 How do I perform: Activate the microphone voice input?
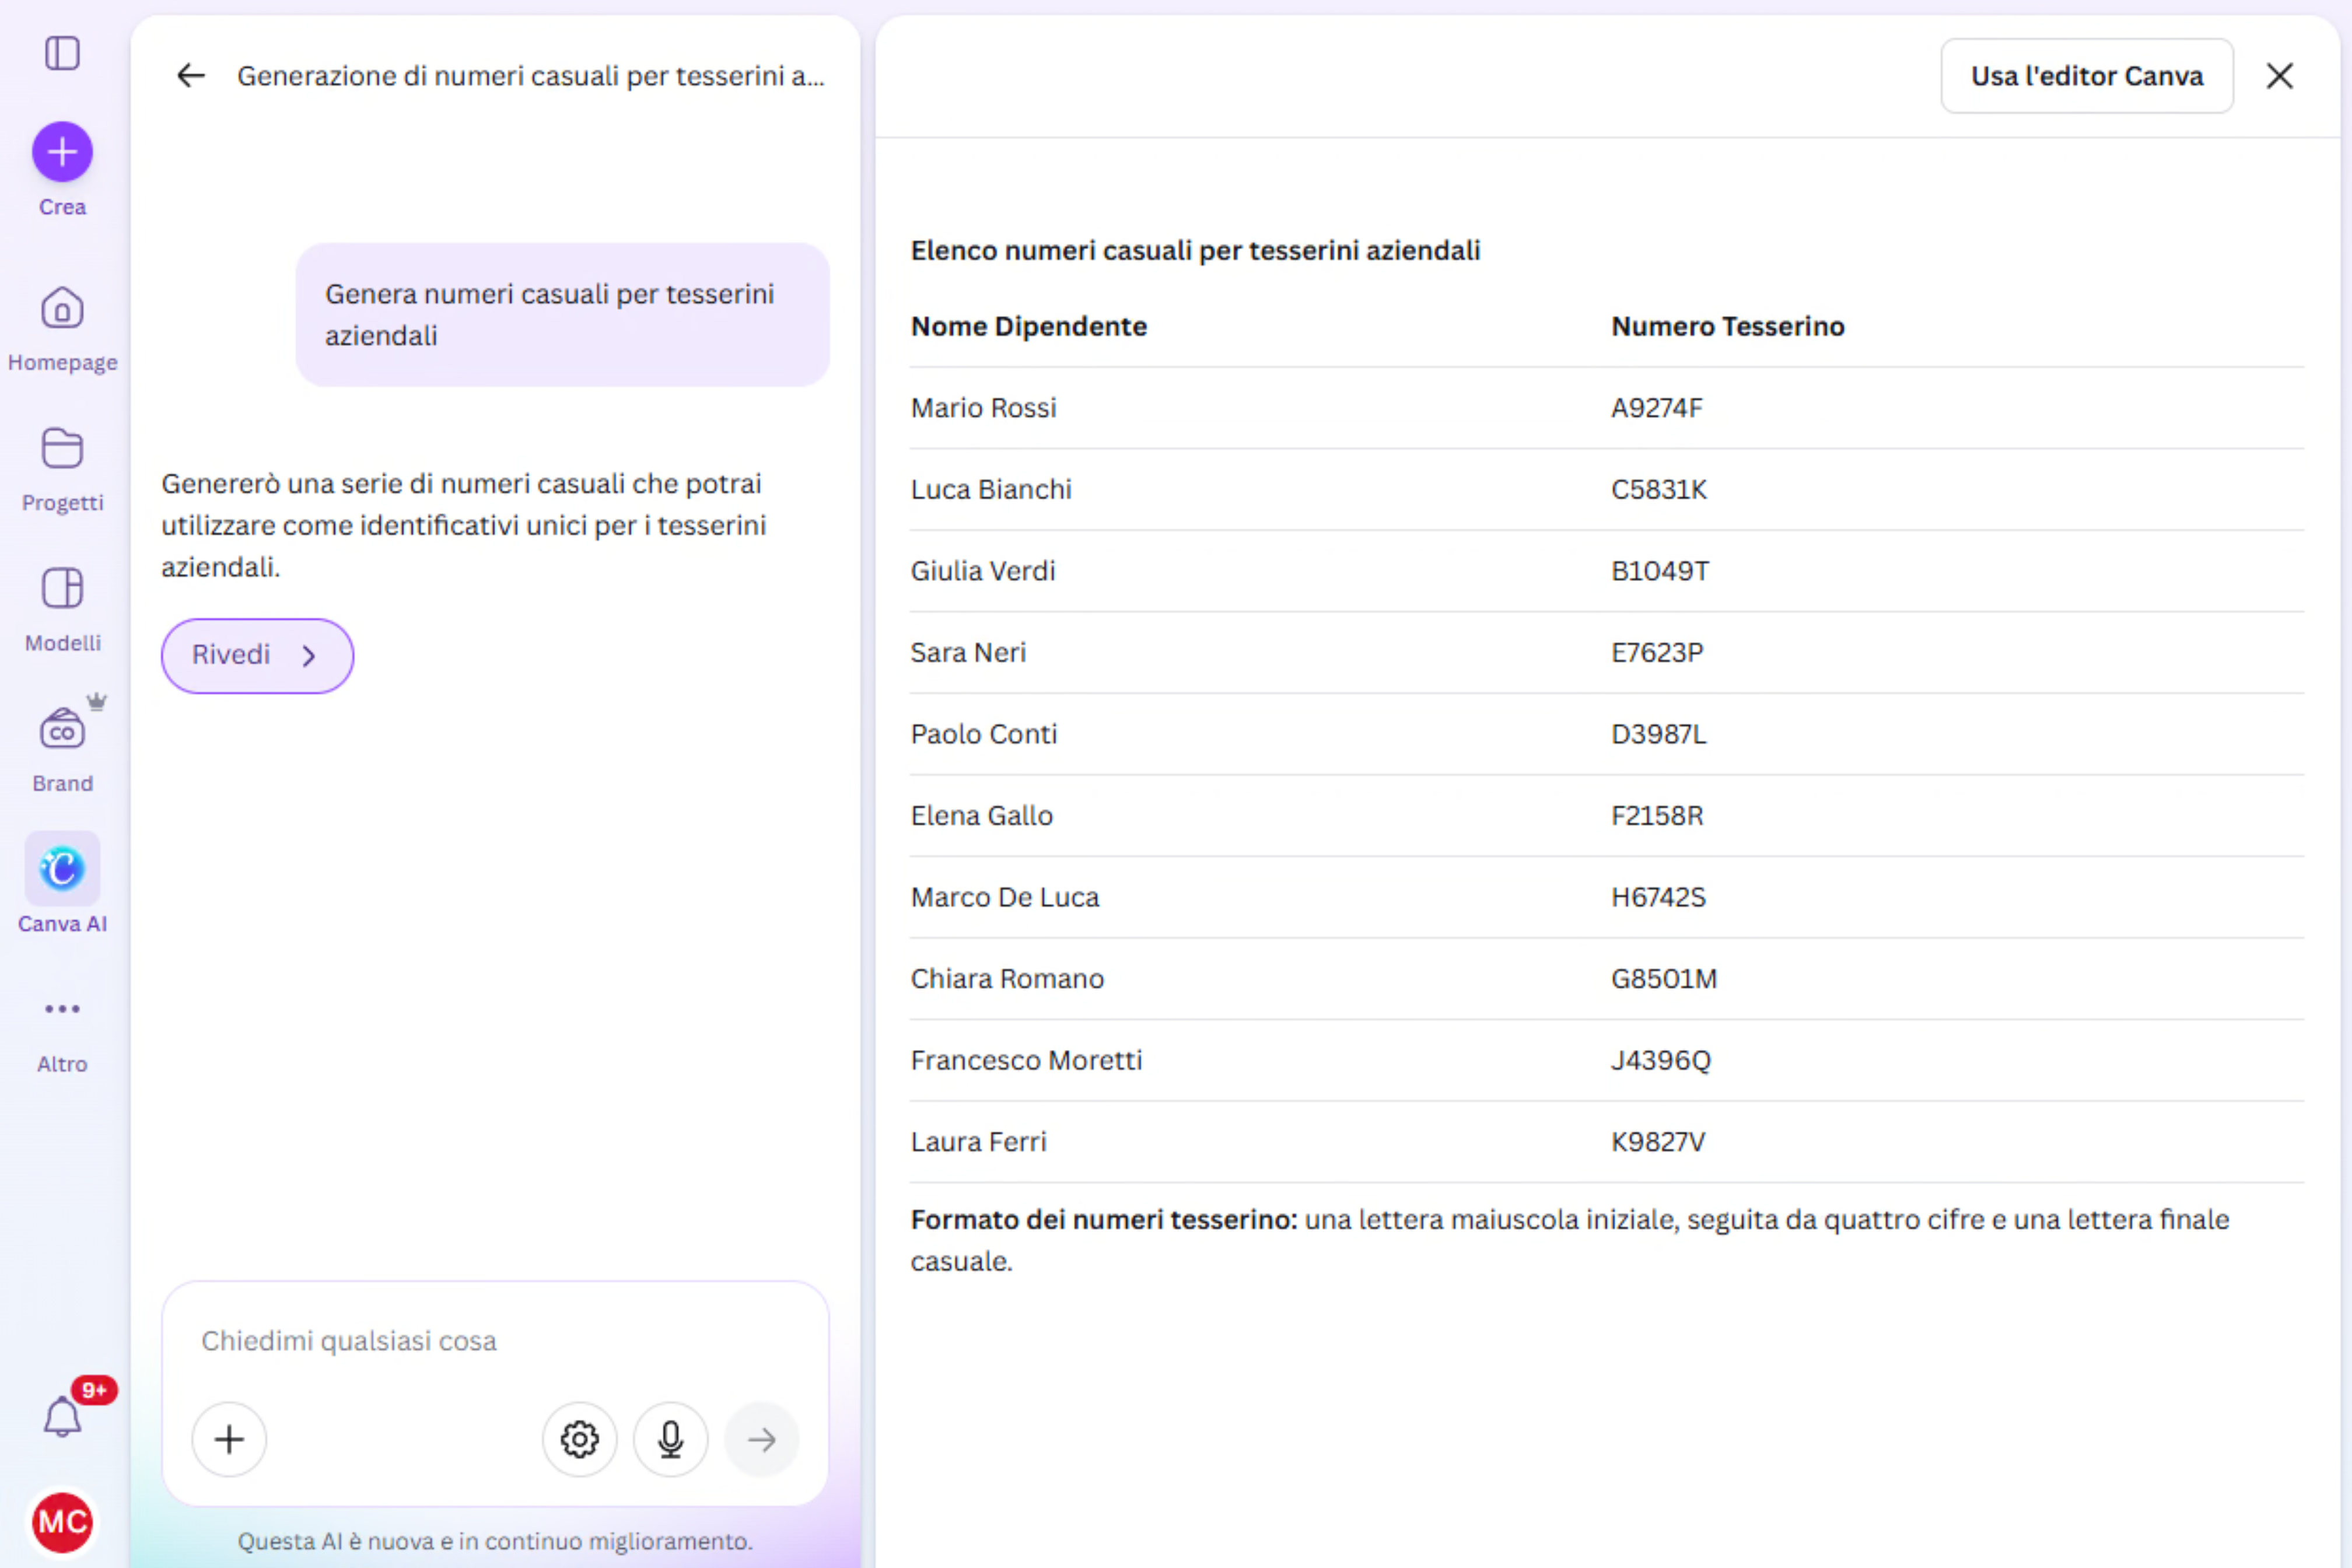[670, 1439]
